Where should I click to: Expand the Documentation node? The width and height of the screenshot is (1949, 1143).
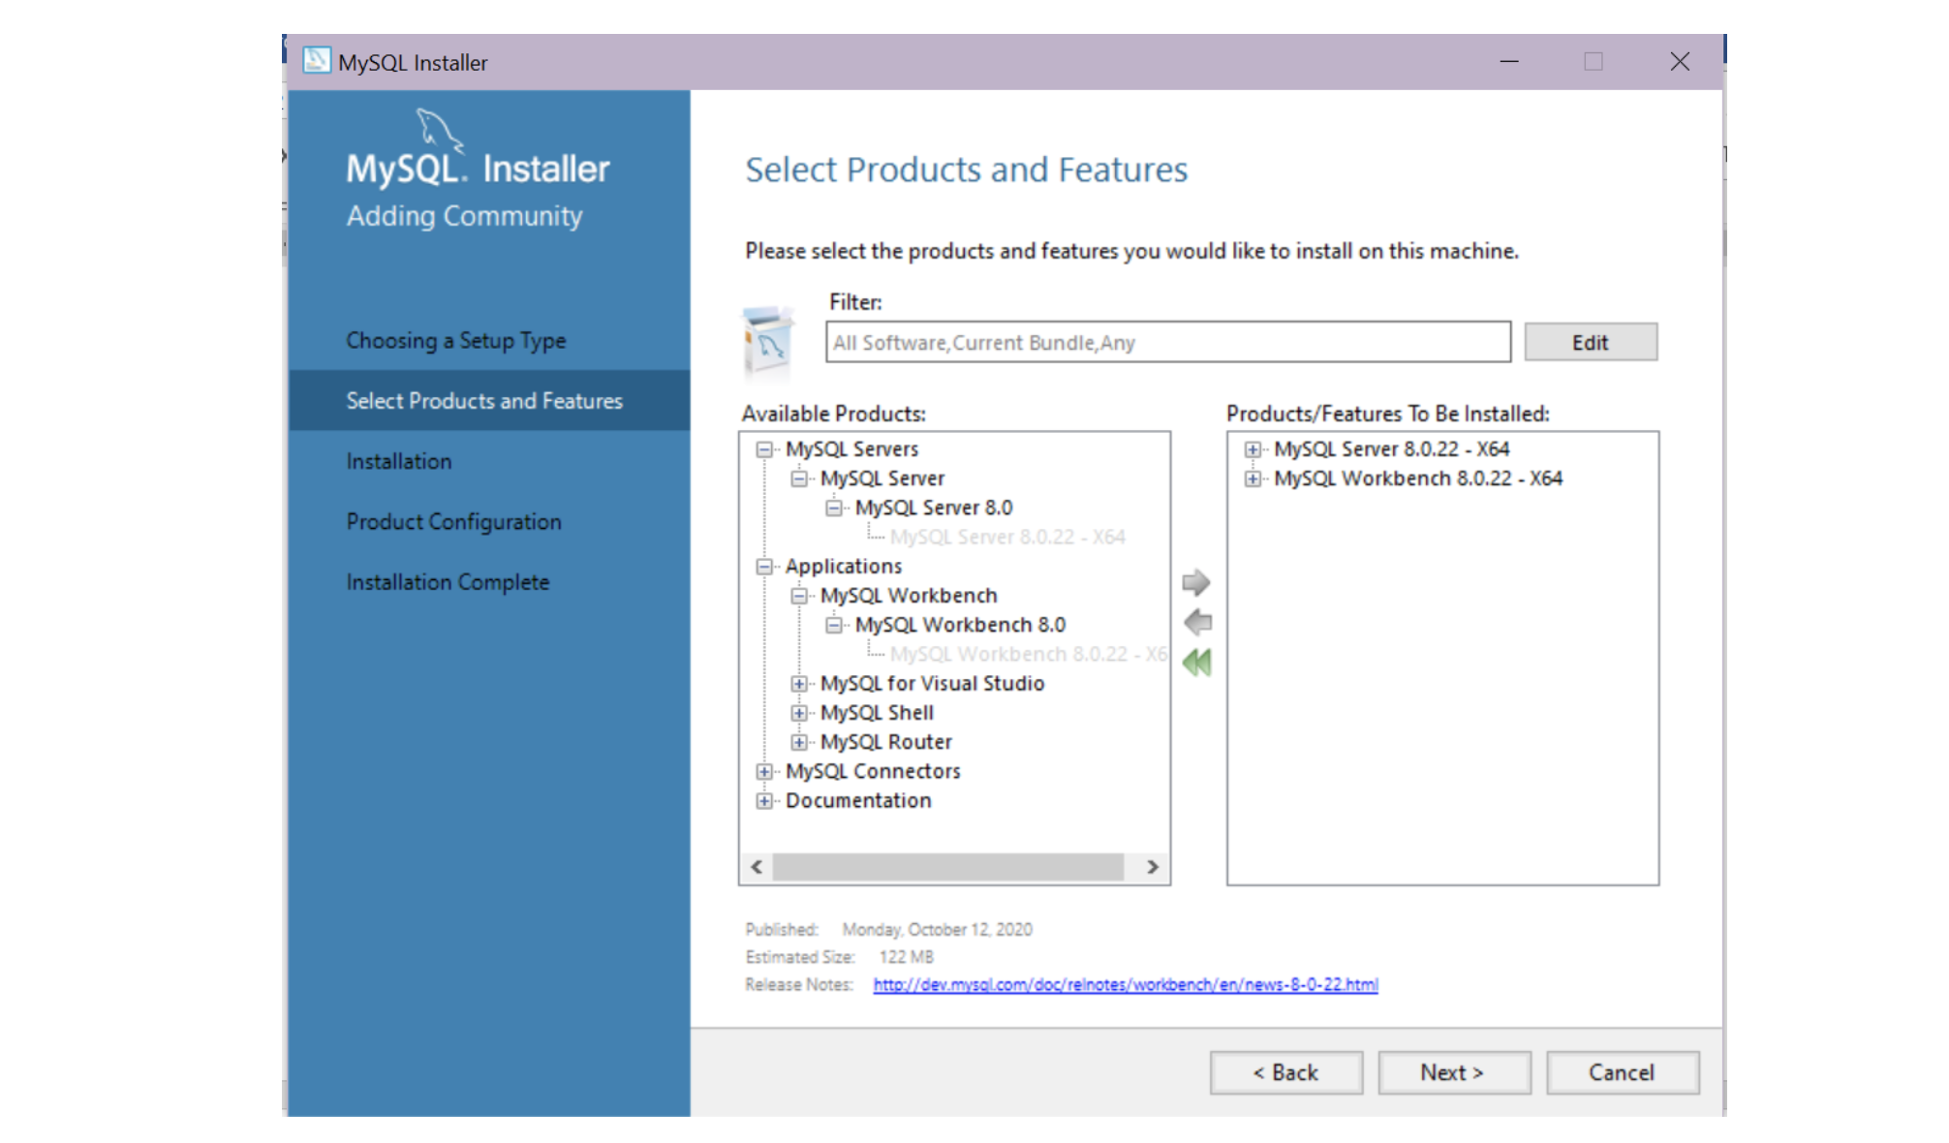764,801
